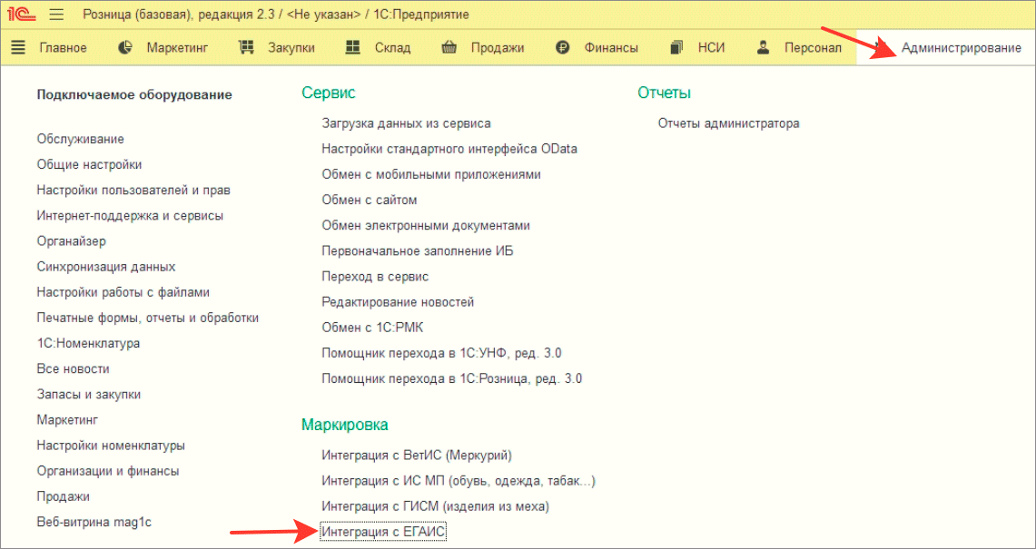1036x549 pixels.
Task: Open the Закупки section
Action: pos(291,47)
